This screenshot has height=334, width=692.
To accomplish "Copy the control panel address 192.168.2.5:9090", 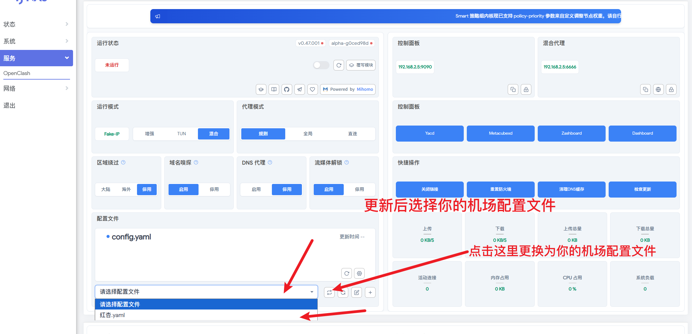I will 513,90.
